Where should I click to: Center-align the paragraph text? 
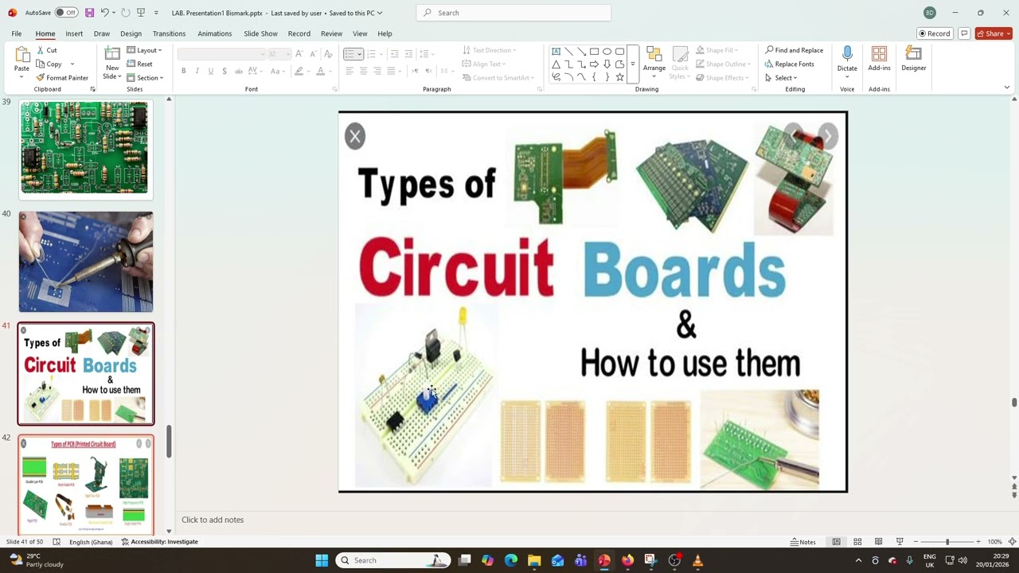coord(363,71)
